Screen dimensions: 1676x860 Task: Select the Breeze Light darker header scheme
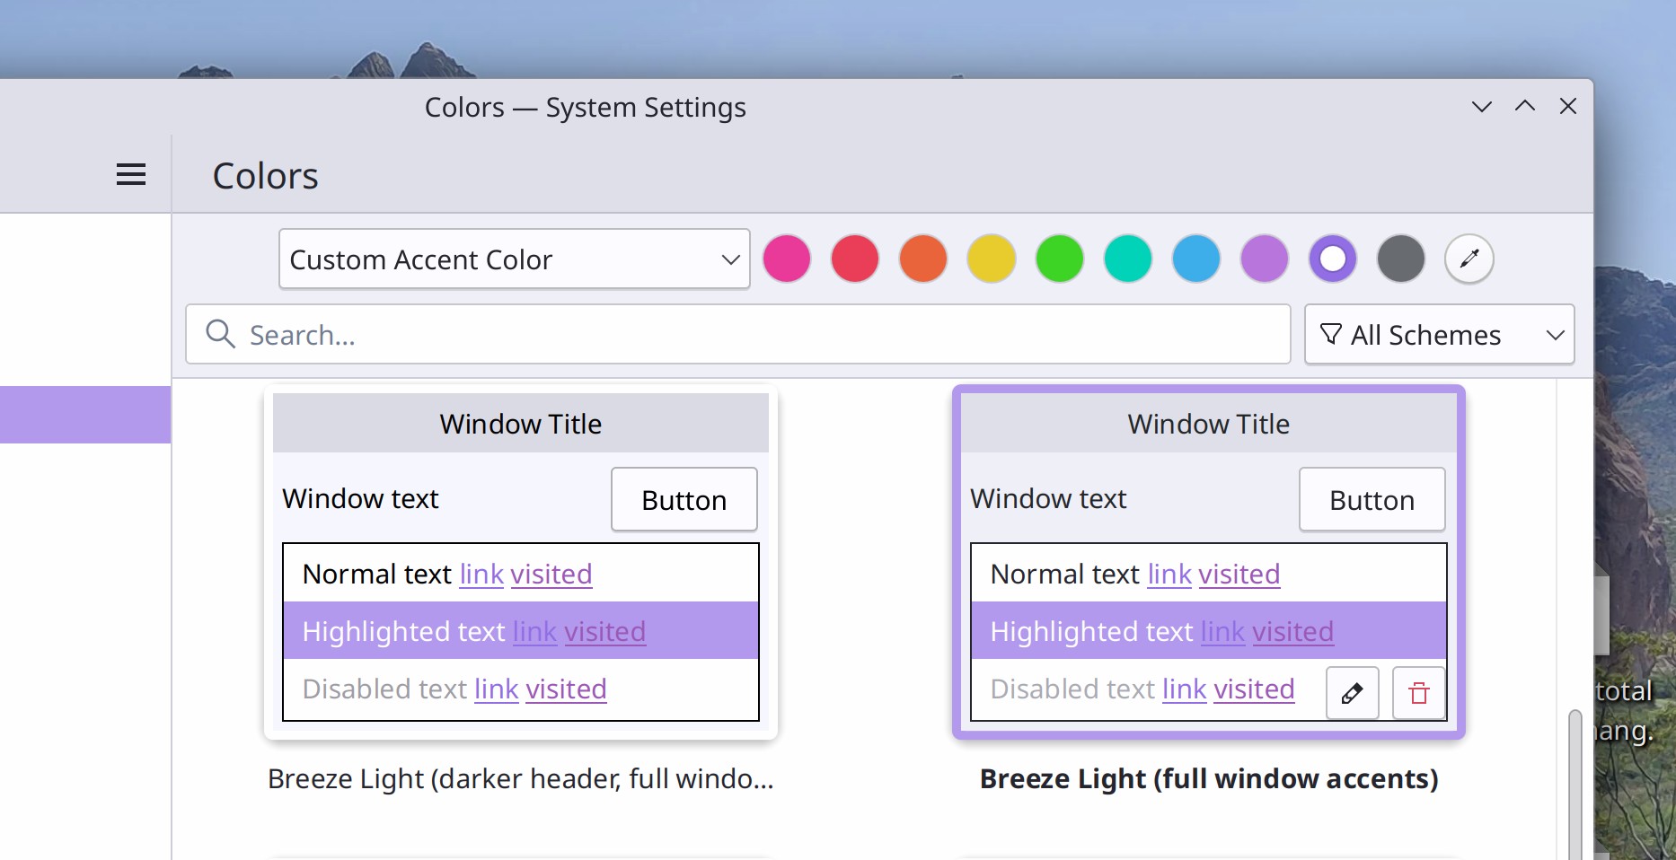pos(520,561)
